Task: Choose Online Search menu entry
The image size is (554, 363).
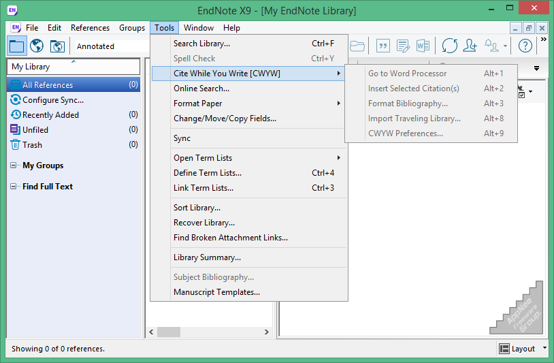Action: coord(249,89)
